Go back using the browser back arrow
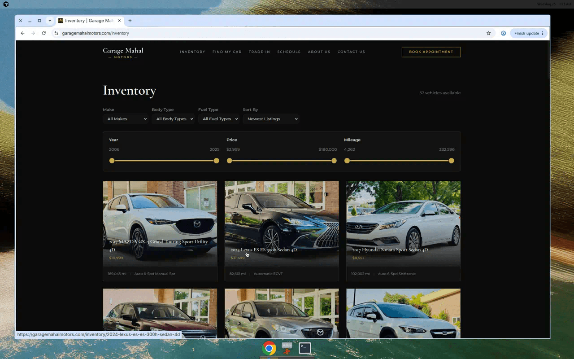This screenshot has height=359, width=574. 23,33
